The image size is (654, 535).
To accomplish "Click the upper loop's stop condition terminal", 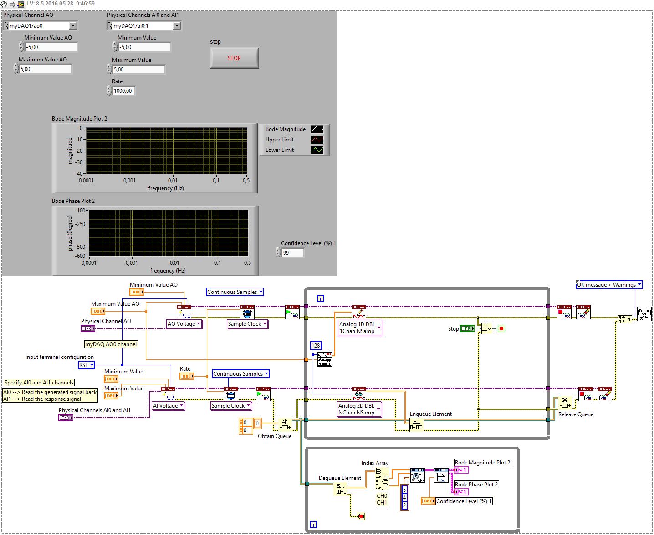I will [x=501, y=328].
